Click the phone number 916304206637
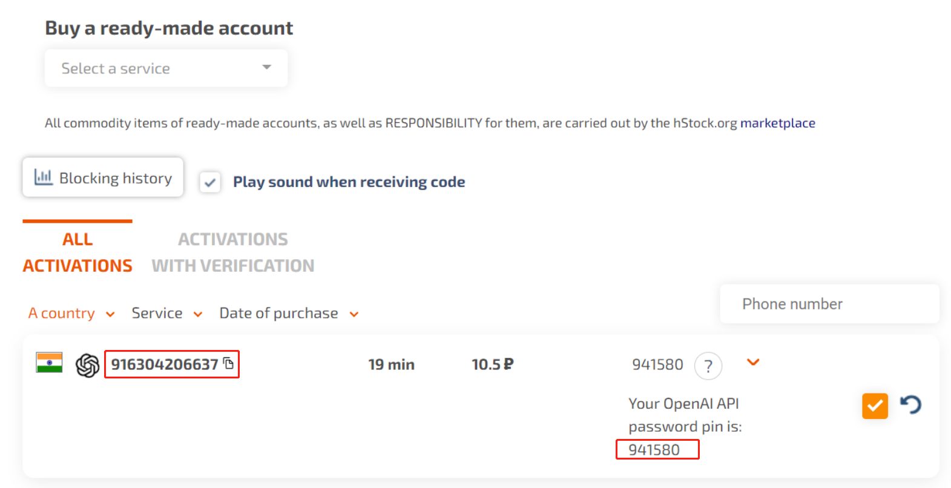Image resolution: width=951 pixels, height=488 pixels. point(164,364)
